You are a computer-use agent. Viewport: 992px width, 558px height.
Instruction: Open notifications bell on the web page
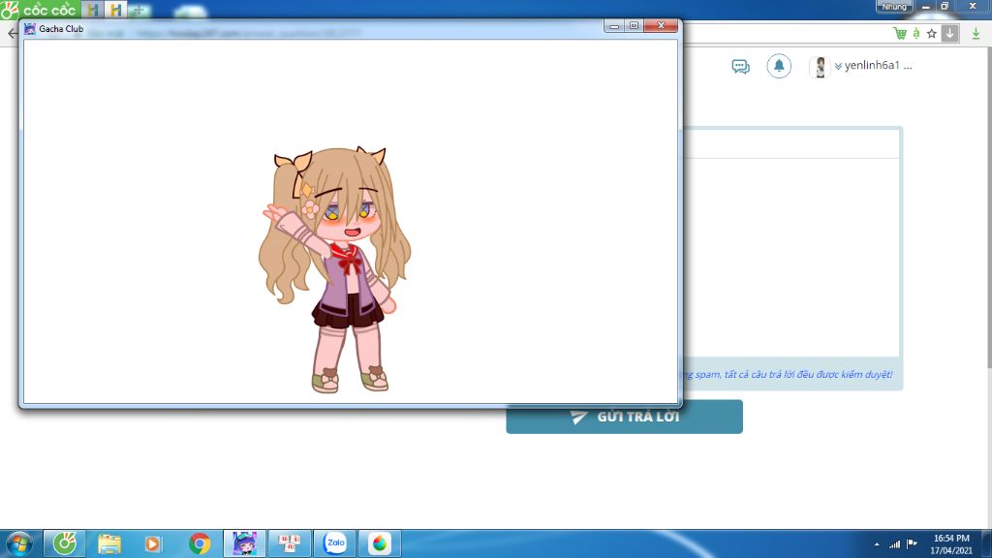[779, 66]
